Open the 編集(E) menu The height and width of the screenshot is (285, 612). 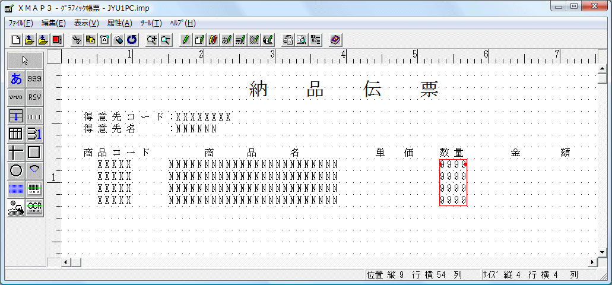pyautogui.click(x=53, y=23)
